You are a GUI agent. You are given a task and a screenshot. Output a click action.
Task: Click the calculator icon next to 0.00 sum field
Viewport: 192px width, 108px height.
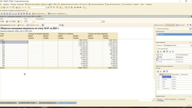(63, 25)
